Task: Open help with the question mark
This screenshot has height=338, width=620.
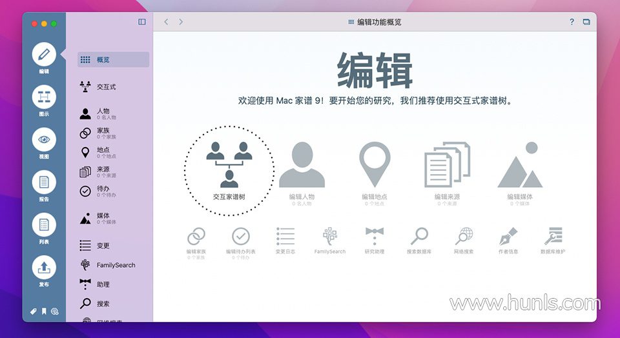Action: tap(572, 22)
